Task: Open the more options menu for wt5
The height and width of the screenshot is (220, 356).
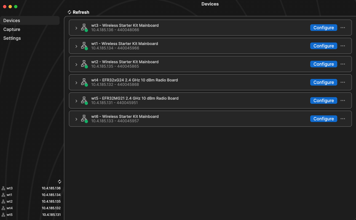Action: pos(343,100)
